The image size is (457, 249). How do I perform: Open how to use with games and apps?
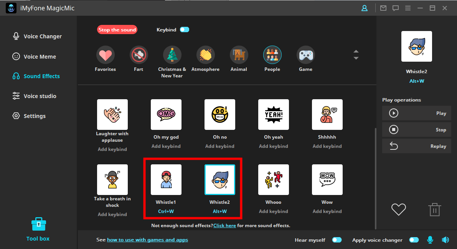[147, 240]
